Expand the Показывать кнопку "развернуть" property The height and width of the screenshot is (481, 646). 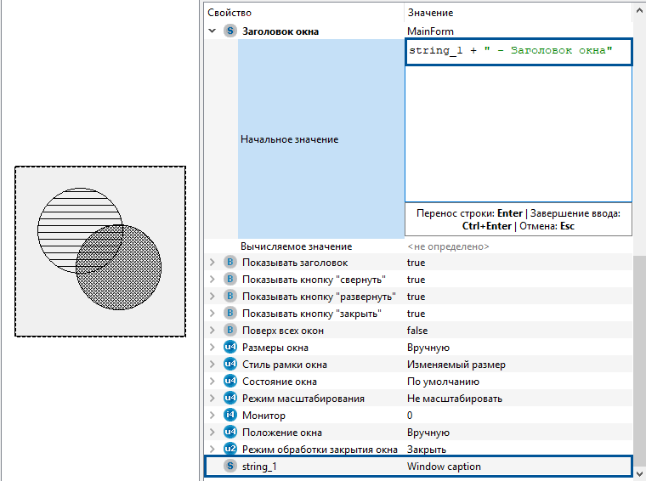coord(212,297)
